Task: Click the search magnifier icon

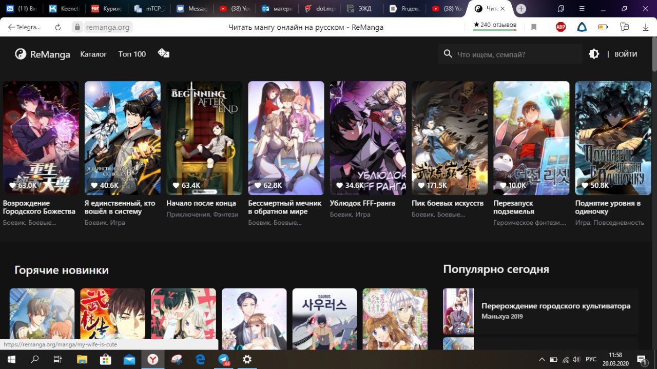Action: tap(448, 54)
